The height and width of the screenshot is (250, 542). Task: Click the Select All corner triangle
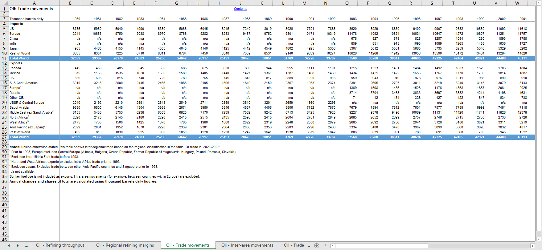[x=4, y=3]
